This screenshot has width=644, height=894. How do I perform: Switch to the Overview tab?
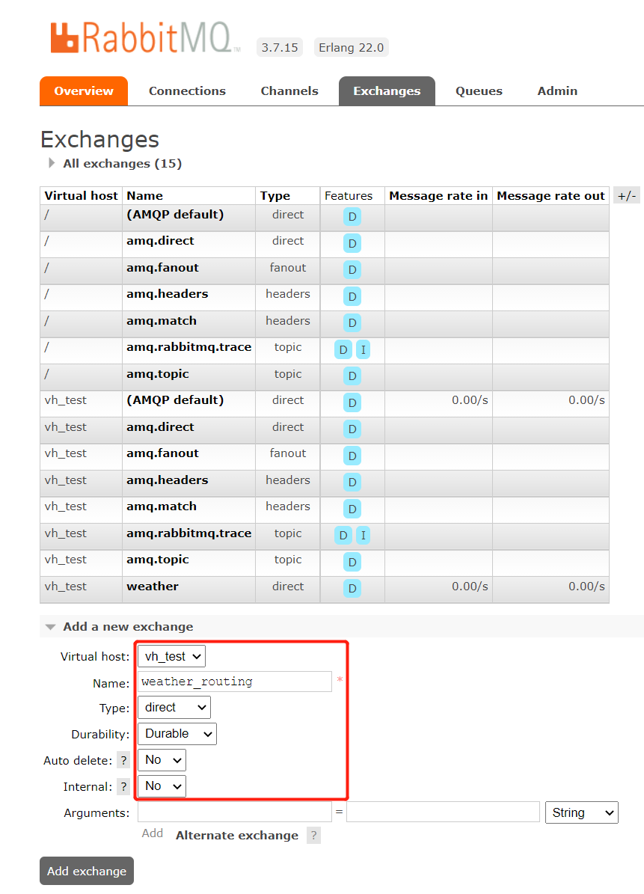click(x=84, y=91)
